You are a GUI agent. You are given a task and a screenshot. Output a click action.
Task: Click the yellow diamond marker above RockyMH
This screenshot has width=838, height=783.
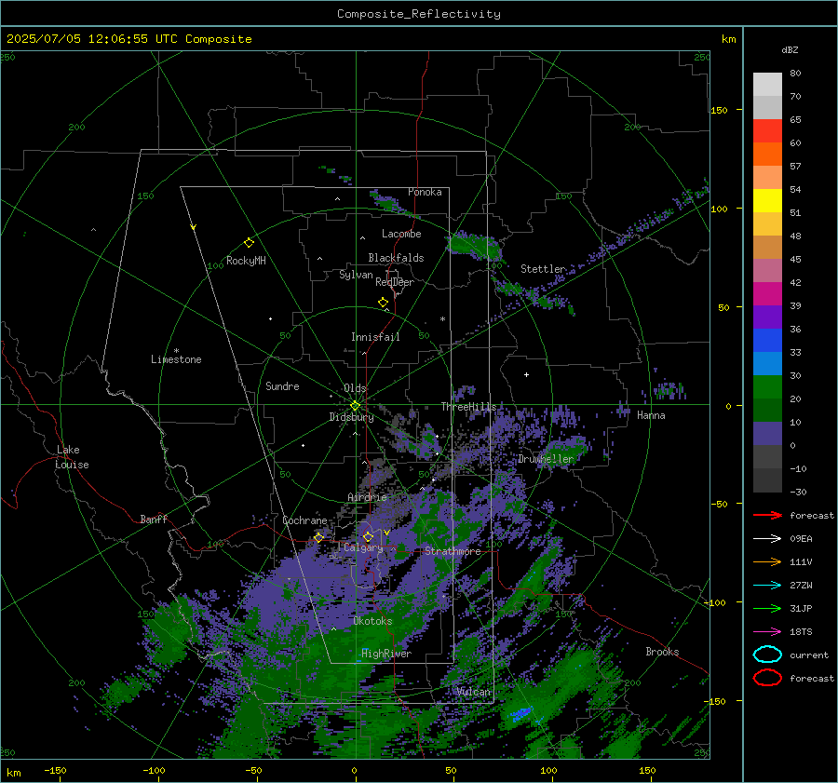click(x=249, y=243)
